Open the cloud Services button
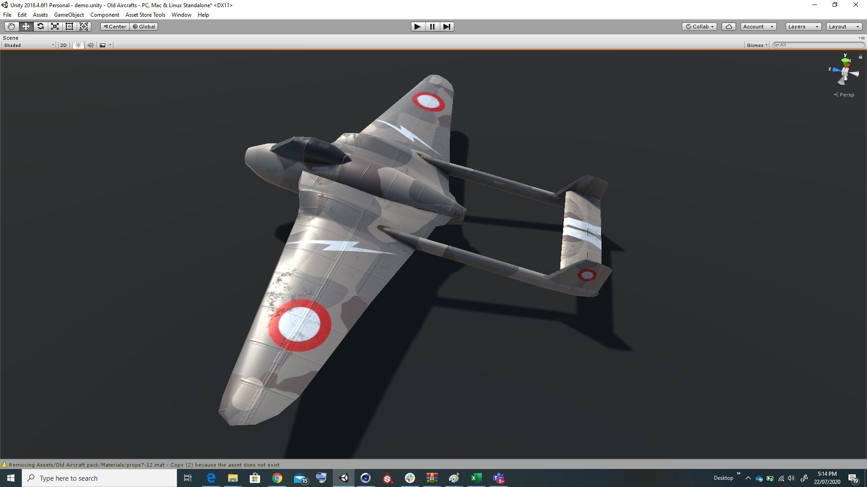867x487 pixels. tap(729, 27)
